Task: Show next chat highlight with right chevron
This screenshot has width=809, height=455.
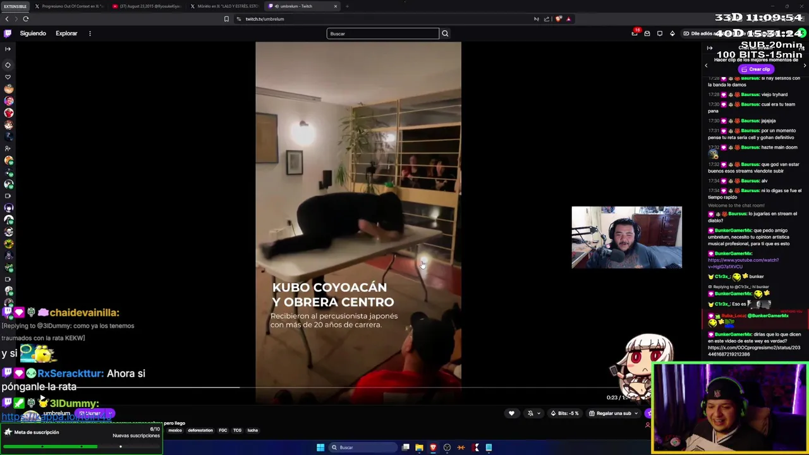Action: point(805,65)
